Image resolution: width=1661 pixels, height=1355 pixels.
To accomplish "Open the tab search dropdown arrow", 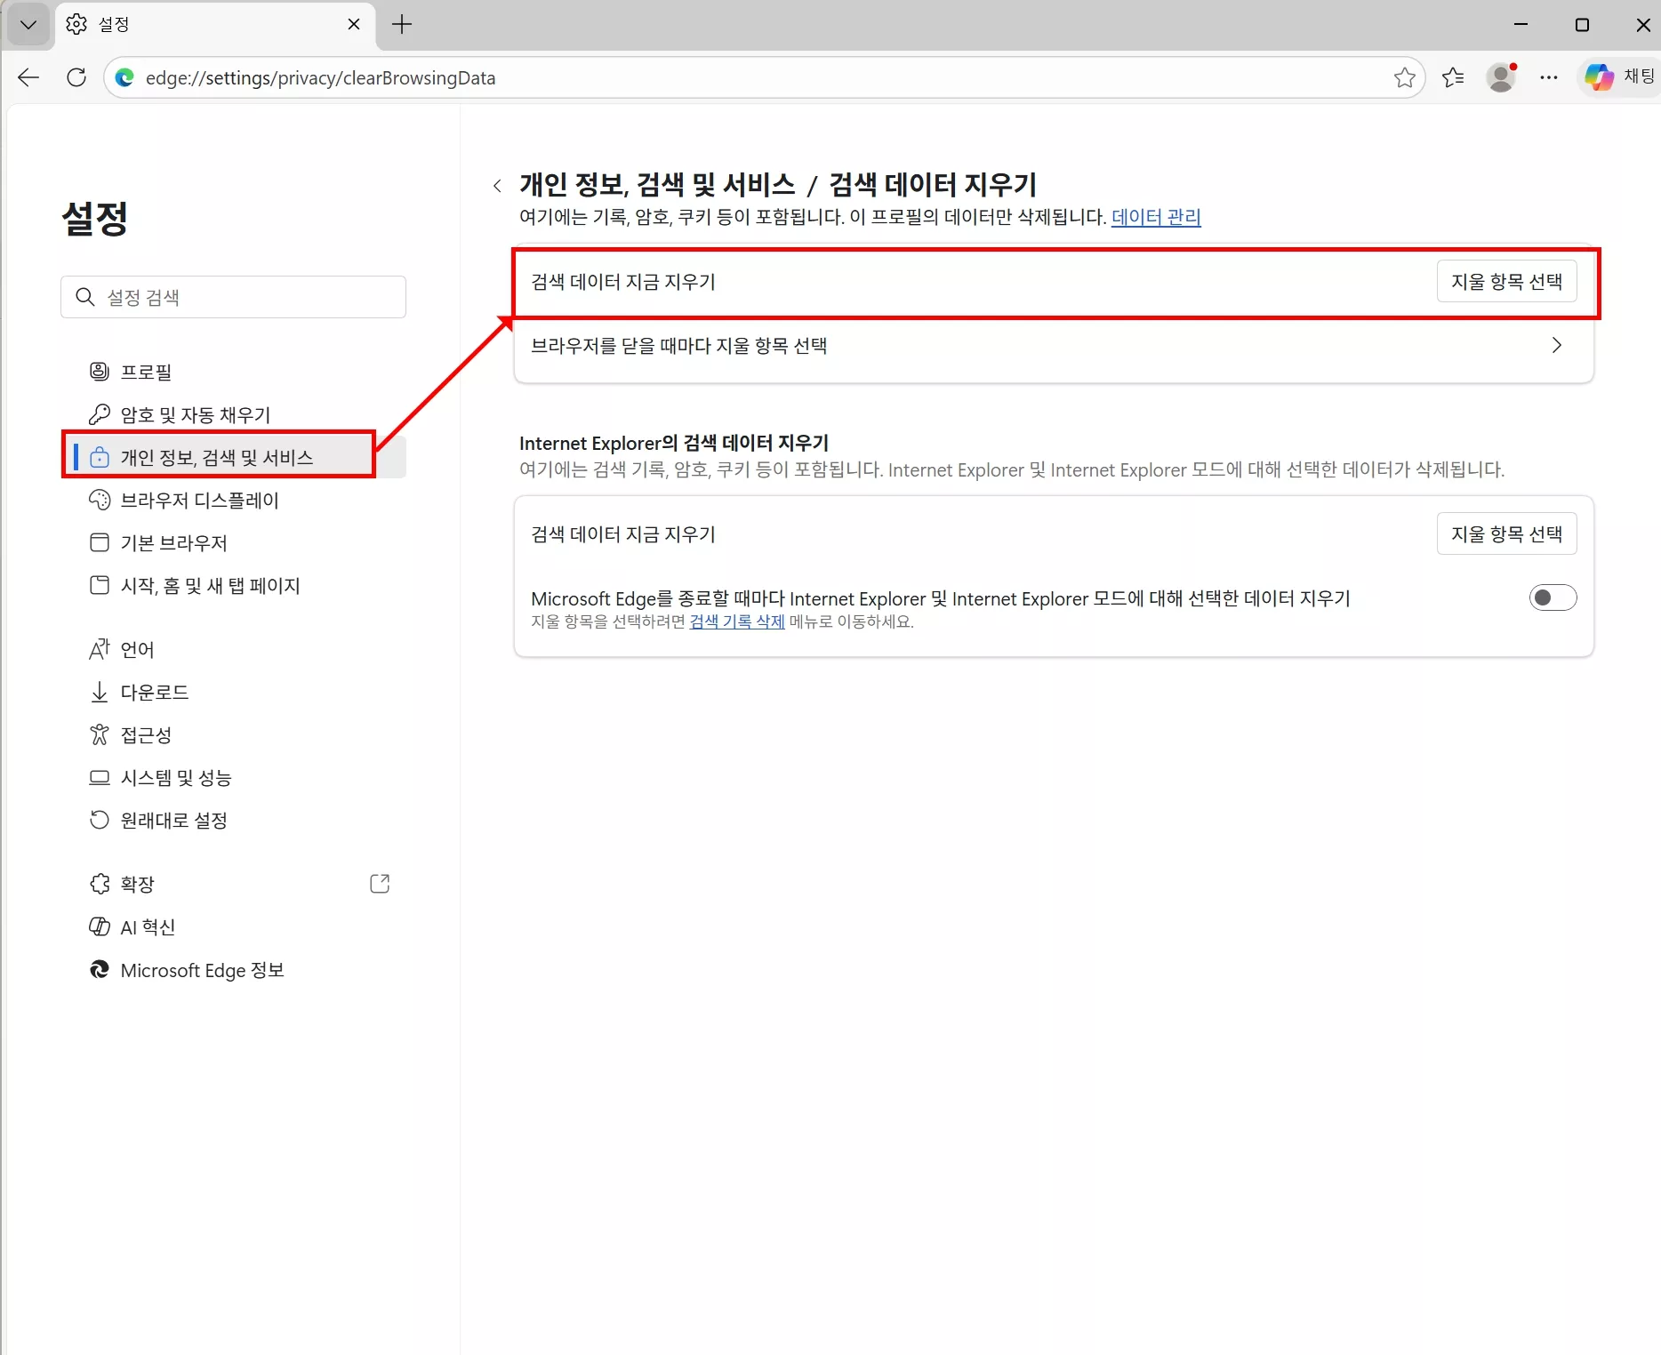I will (28, 24).
